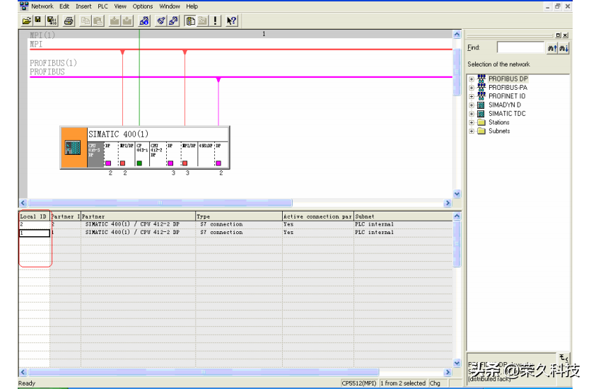This screenshot has width=591, height=389.
Task: Click the search downward binoculars icon
Action: coord(563,48)
